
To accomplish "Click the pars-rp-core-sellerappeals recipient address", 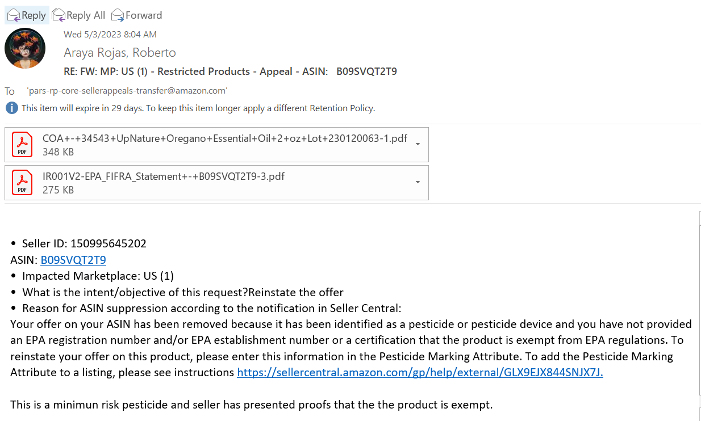I will pos(127,91).
